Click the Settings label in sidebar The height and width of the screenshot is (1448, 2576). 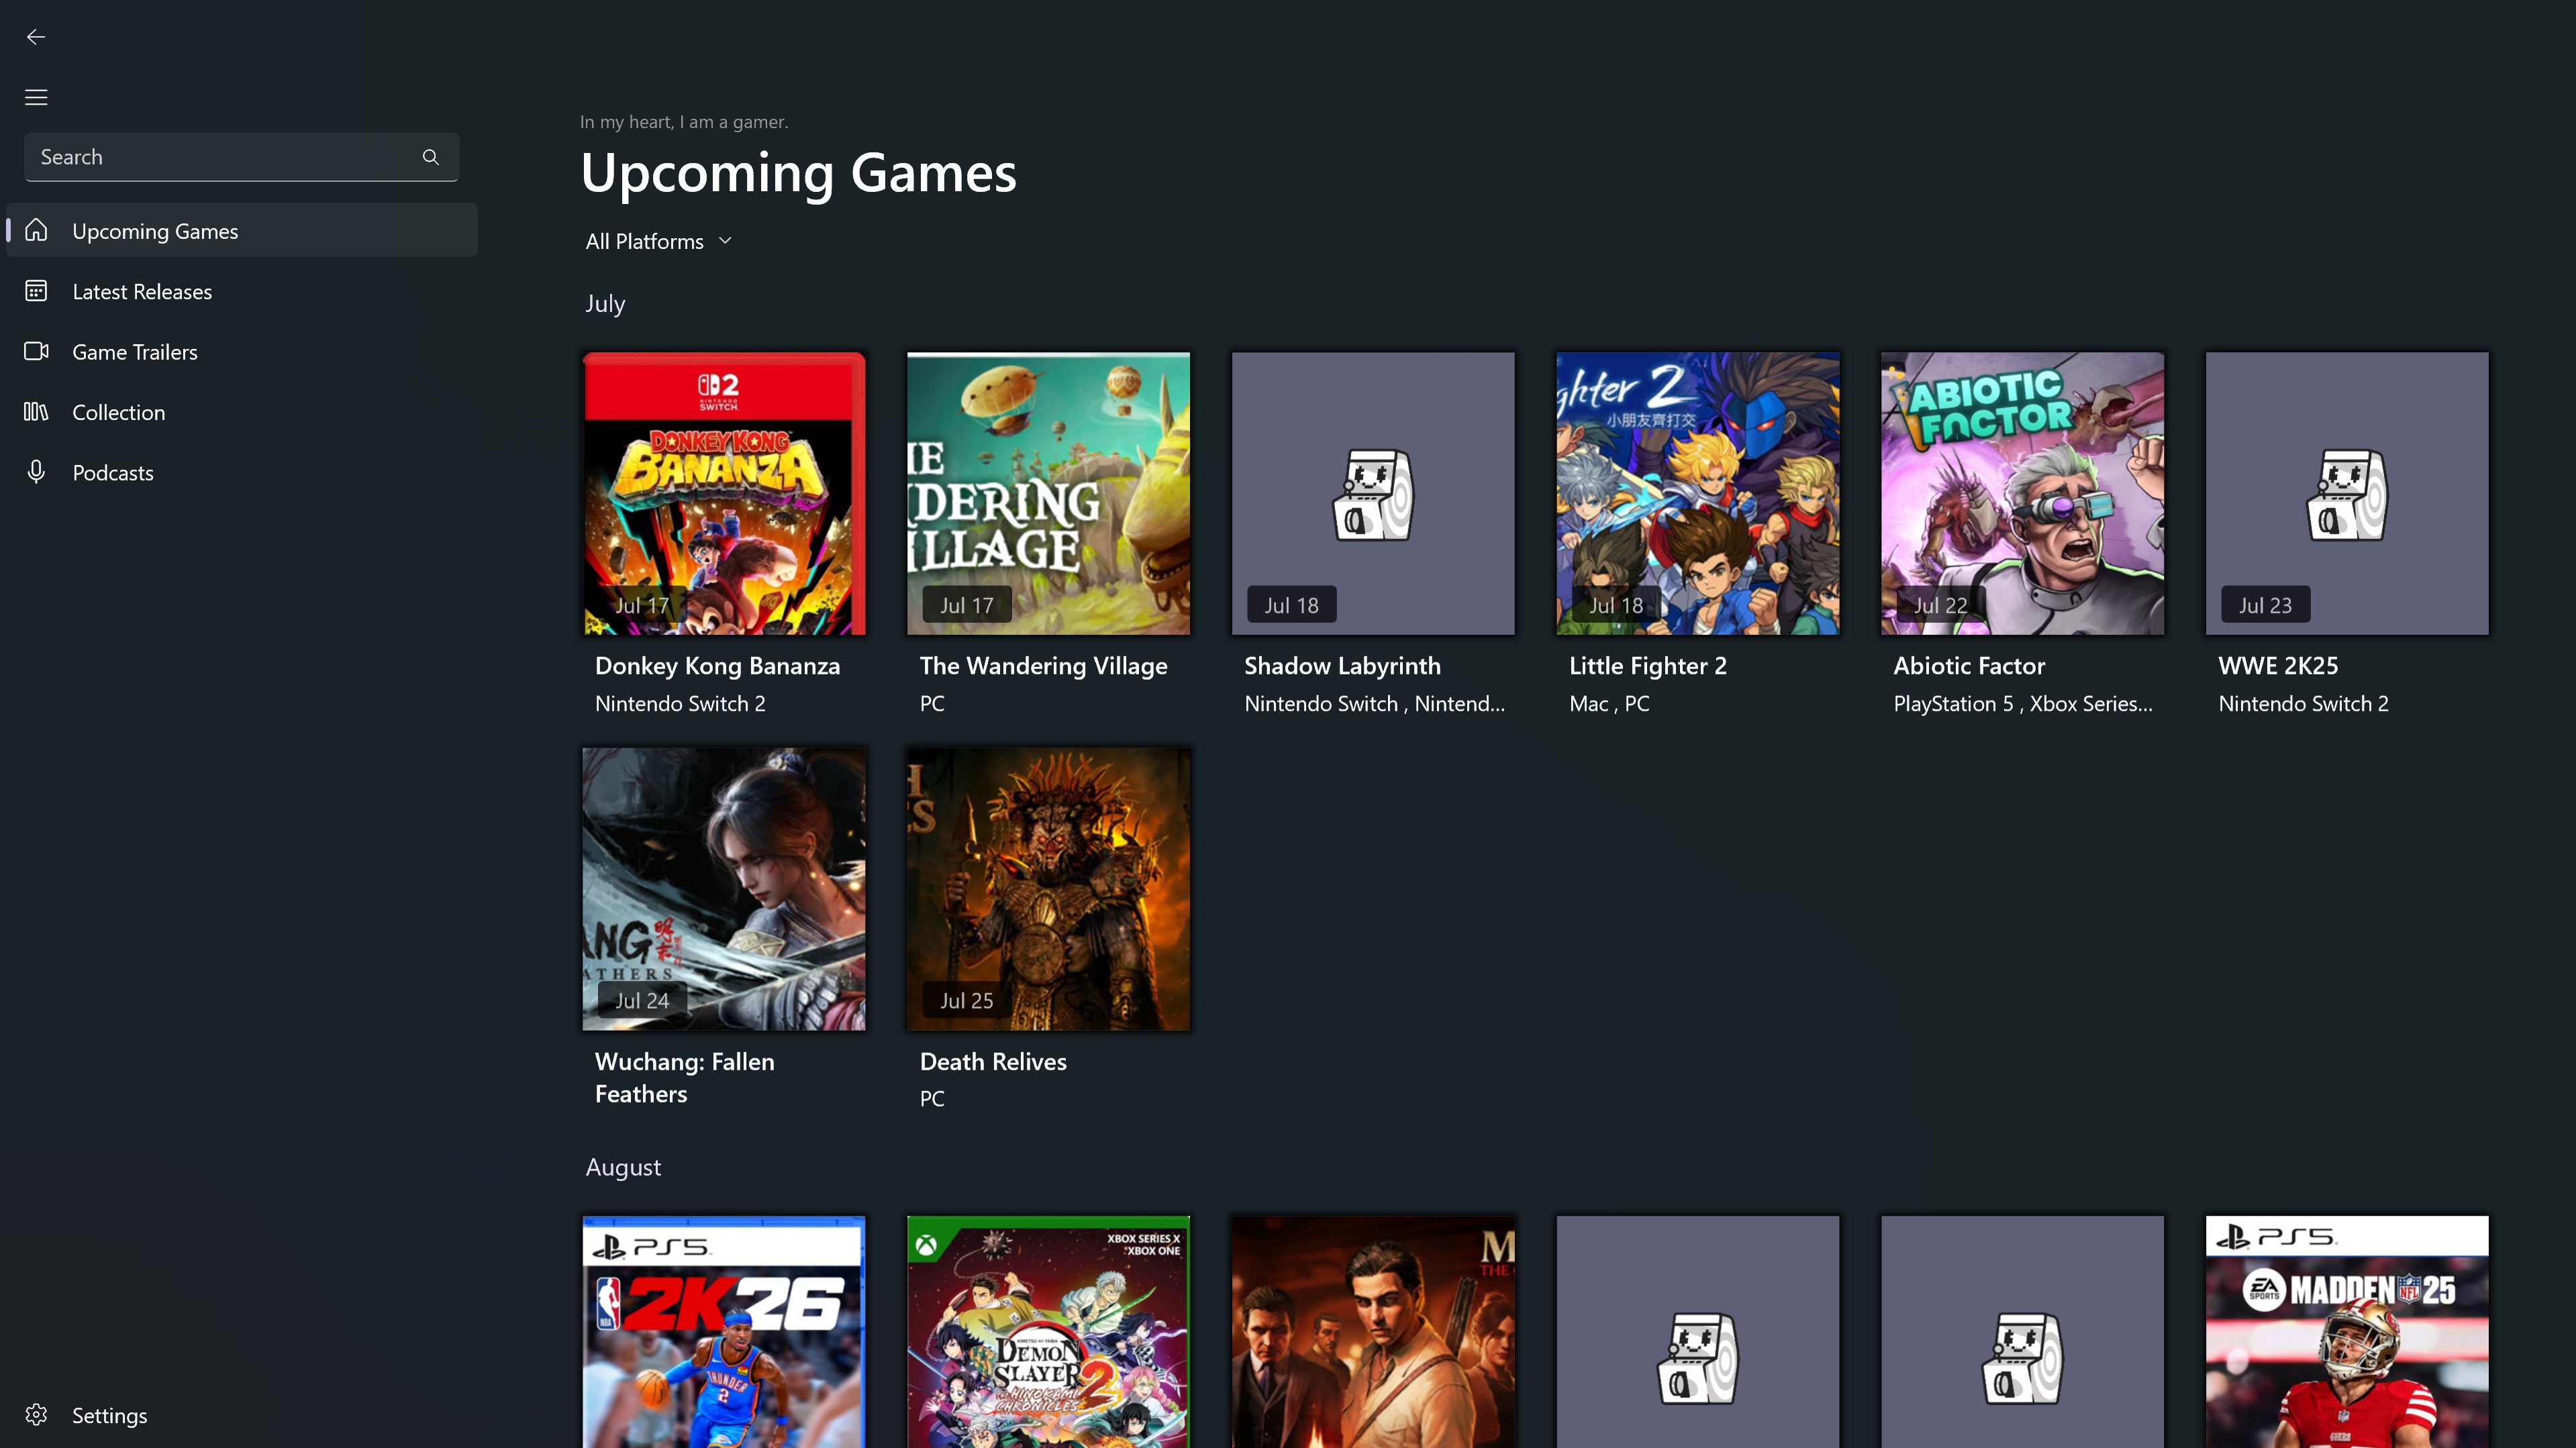point(110,1415)
